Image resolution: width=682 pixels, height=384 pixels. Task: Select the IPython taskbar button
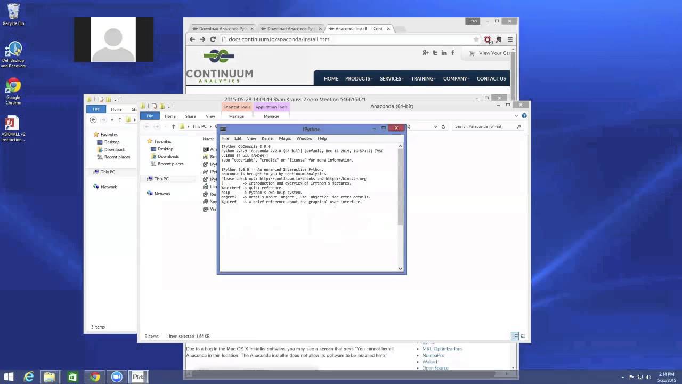138,377
